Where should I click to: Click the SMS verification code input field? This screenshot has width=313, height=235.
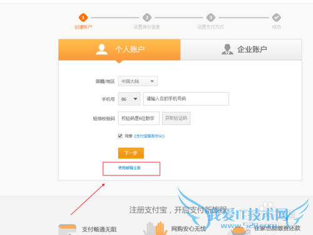tap(139, 118)
